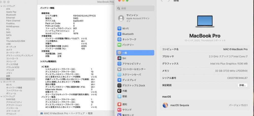
Task: Open バッテリー in System Settings sidebar
Action: [x=135, y=45]
